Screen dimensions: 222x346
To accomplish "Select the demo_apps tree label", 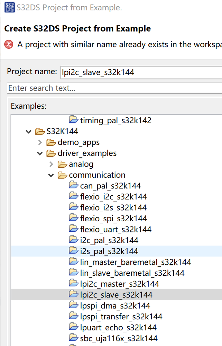I will (78, 143).
